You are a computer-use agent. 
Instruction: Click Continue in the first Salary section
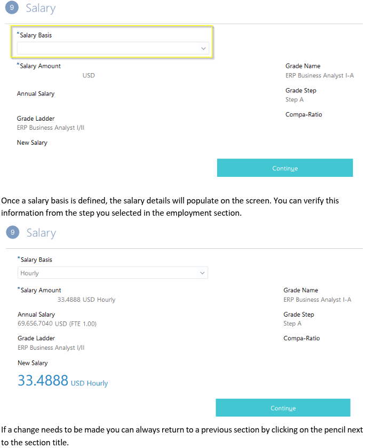[x=284, y=168]
